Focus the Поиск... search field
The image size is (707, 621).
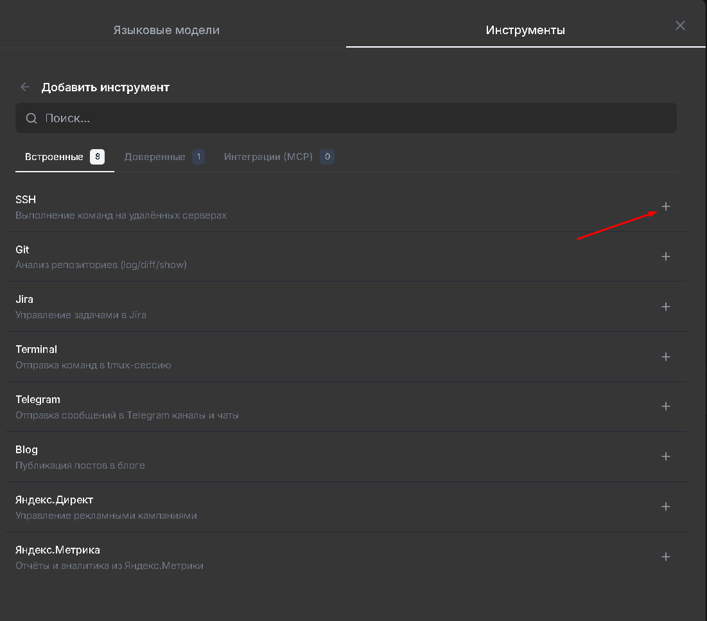(346, 118)
